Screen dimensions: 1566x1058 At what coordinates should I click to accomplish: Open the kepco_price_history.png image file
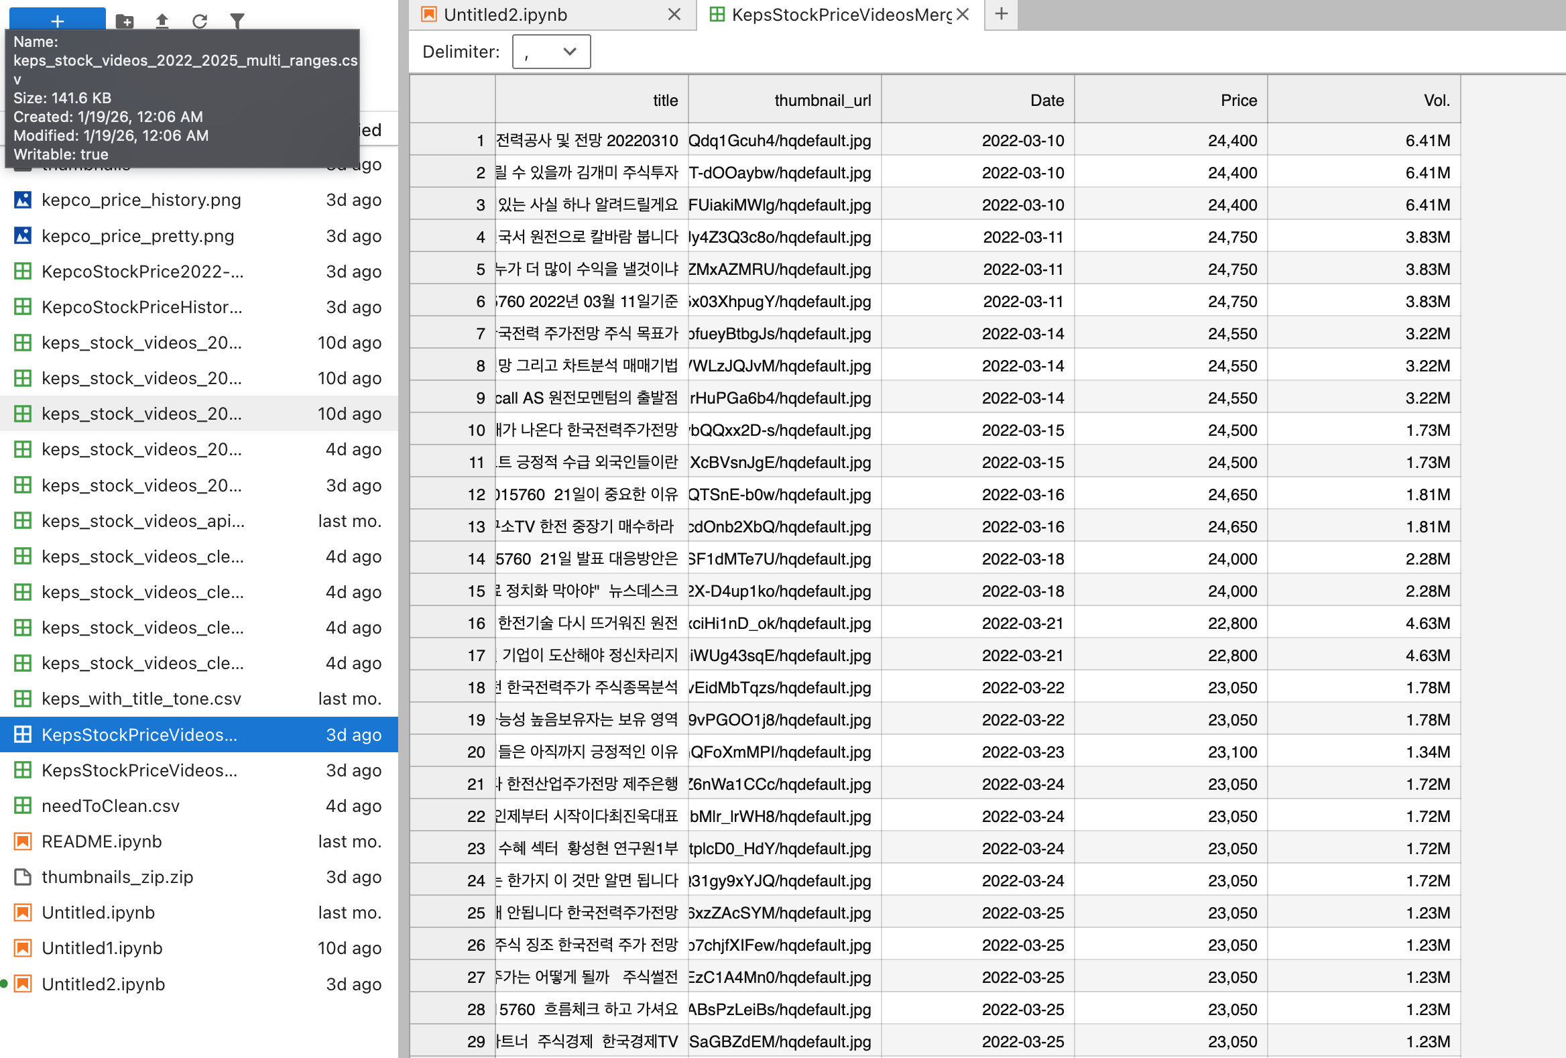[x=141, y=200]
